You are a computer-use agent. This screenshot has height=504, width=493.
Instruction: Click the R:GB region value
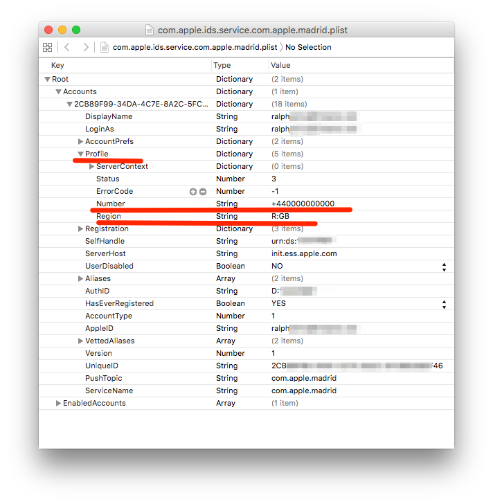click(x=280, y=216)
